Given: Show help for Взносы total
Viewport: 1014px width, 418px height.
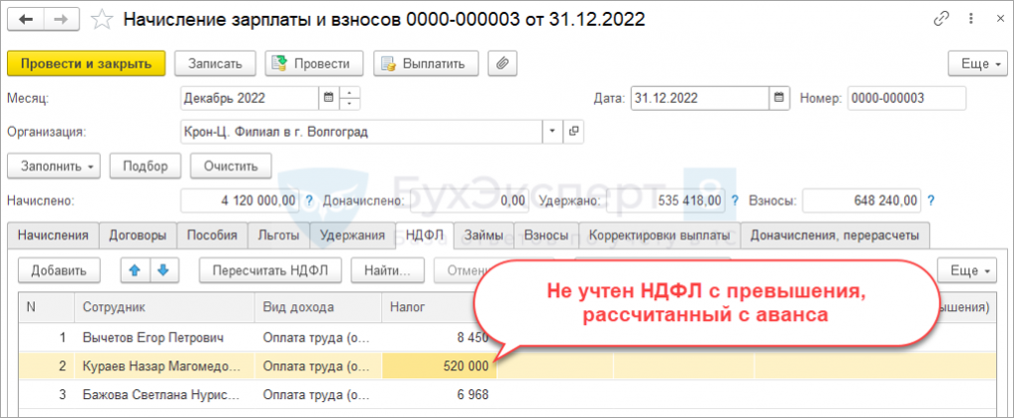Looking at the screenshot, I should click(931, 201).
